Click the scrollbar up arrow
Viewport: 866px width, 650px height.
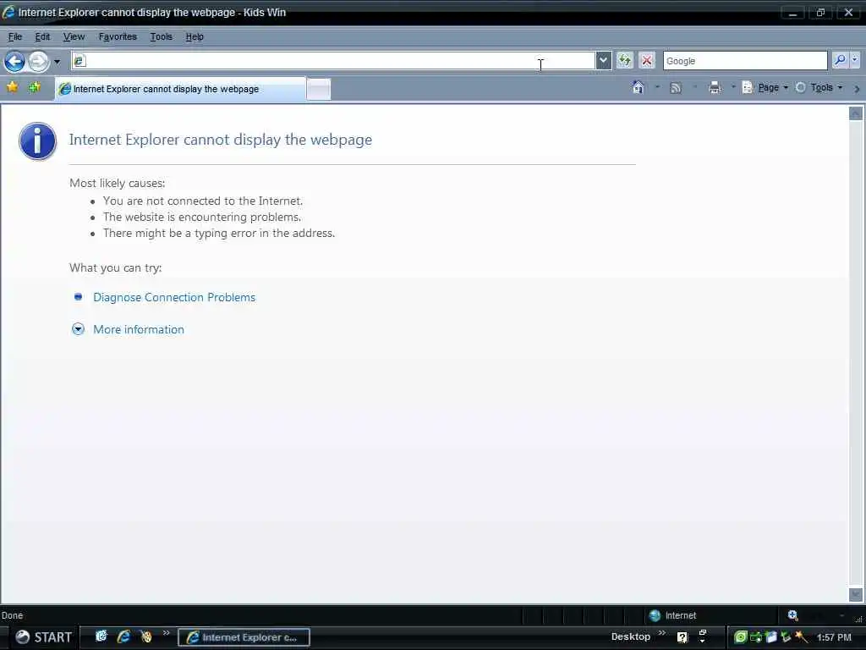click(856, 114)
